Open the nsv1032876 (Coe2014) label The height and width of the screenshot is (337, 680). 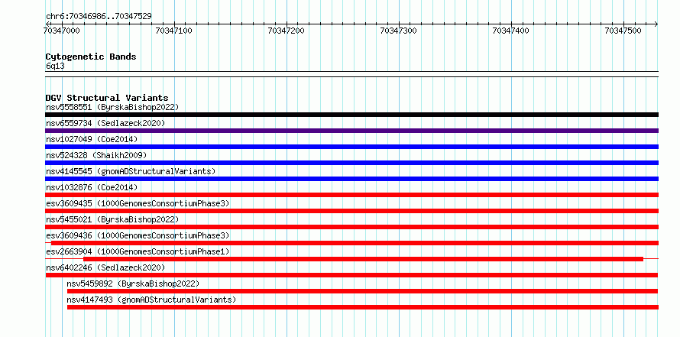[92, 187]
